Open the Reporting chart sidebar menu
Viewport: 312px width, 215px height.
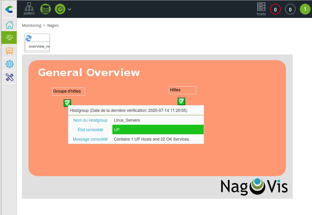9,51
